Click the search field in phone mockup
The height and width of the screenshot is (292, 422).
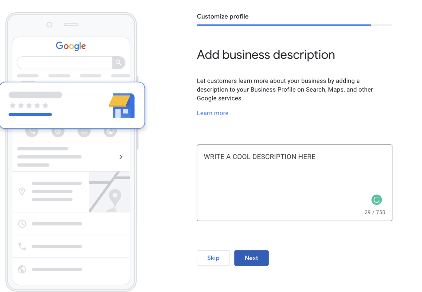point(65,63)
